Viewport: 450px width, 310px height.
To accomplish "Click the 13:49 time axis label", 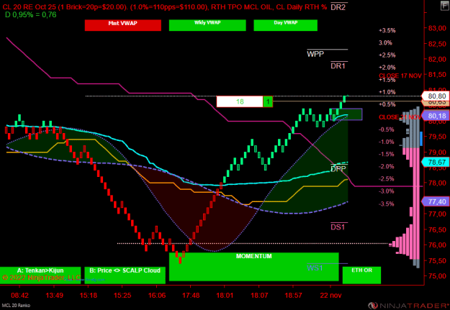I will (54, 295).
